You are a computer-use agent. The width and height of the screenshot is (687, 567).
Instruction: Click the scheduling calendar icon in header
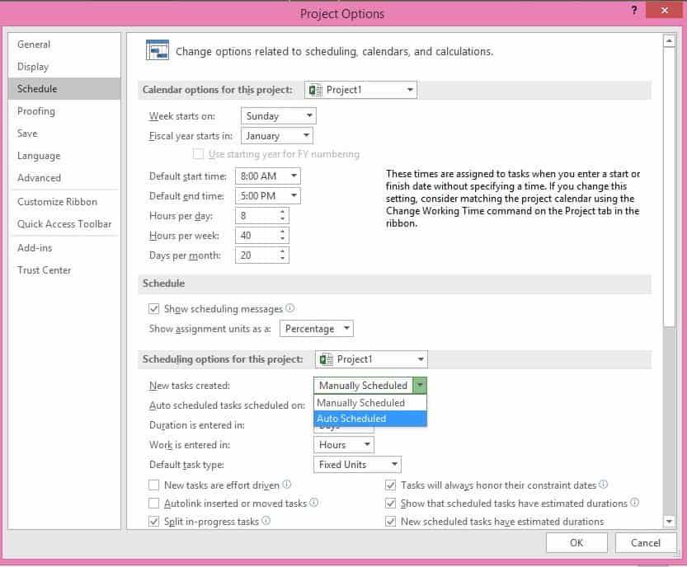pos(157,50)
